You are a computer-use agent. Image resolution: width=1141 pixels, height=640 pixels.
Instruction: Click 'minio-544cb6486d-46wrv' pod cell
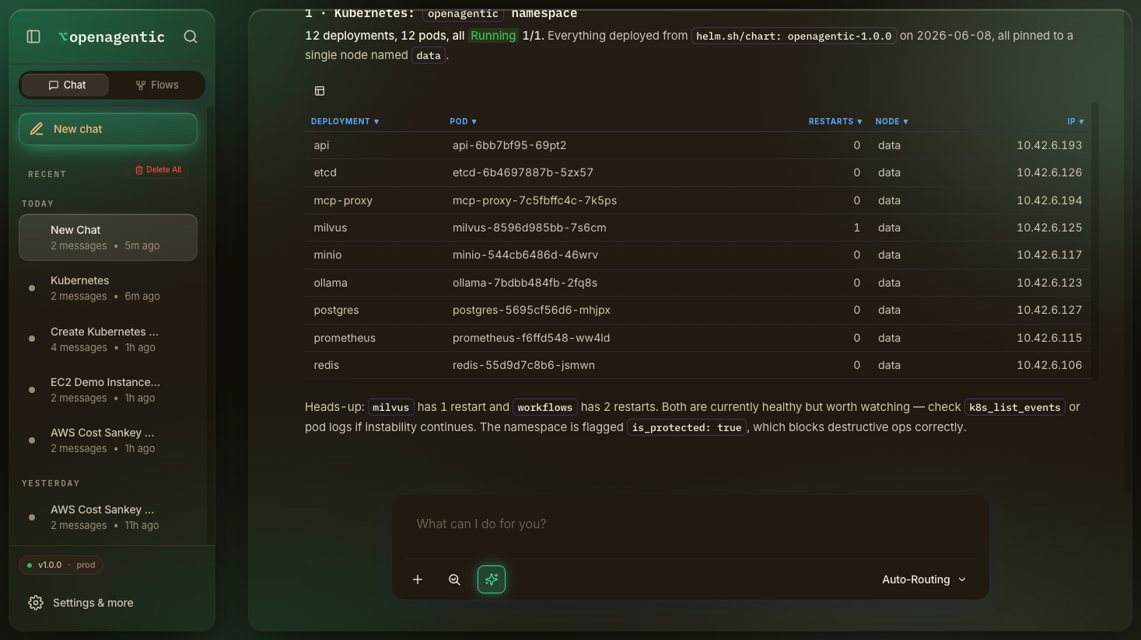point(525,255)
